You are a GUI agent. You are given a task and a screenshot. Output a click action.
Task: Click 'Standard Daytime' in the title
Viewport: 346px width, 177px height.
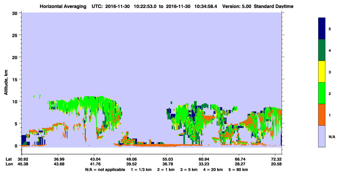pyautogui.click(x=274, y=6)
